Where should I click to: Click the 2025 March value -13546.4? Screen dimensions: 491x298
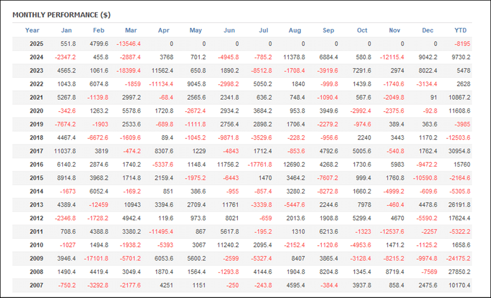128,44
